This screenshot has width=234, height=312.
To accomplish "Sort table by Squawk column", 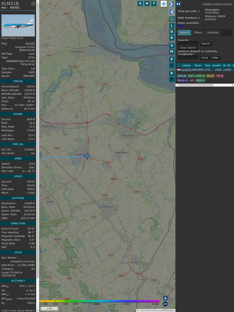I will [x=217, y=65].
